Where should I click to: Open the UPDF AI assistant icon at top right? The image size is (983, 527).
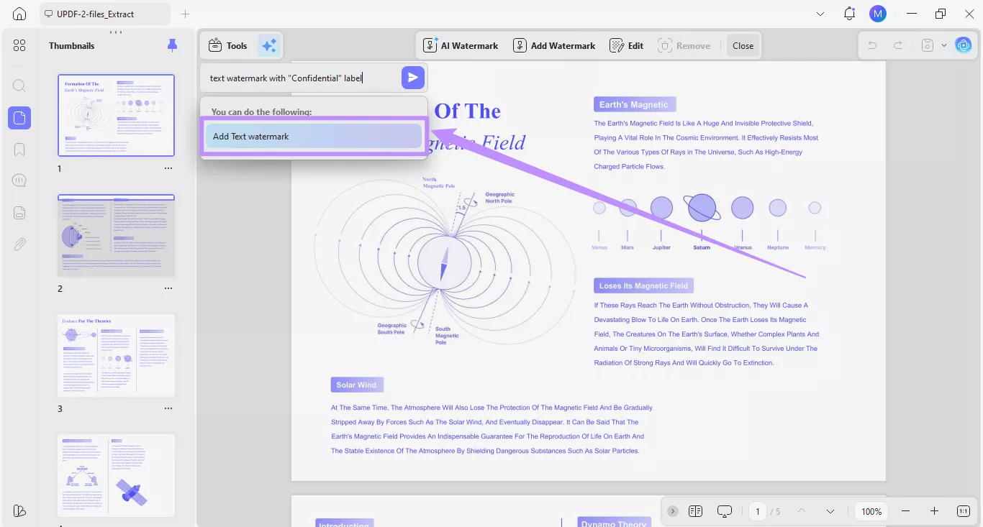(x=963, y=45)
